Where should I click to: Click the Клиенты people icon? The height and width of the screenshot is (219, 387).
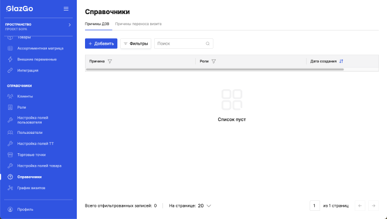point(10,96)
